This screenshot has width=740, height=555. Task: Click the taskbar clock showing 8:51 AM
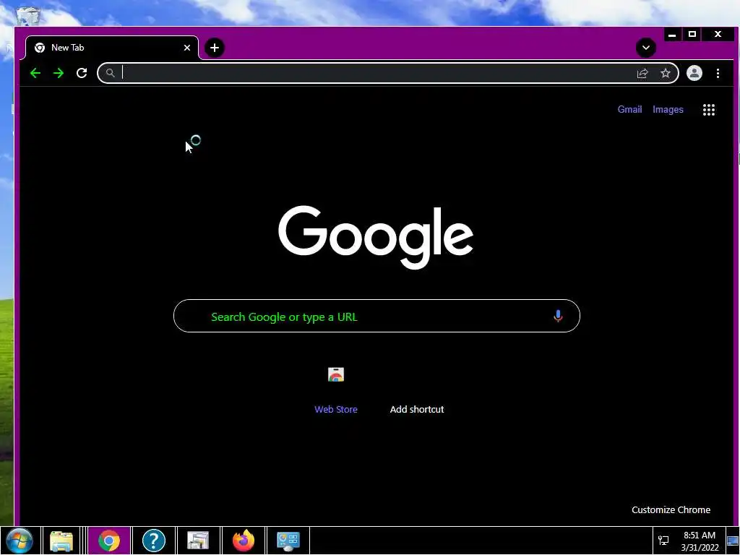click(x=700, y=541)
